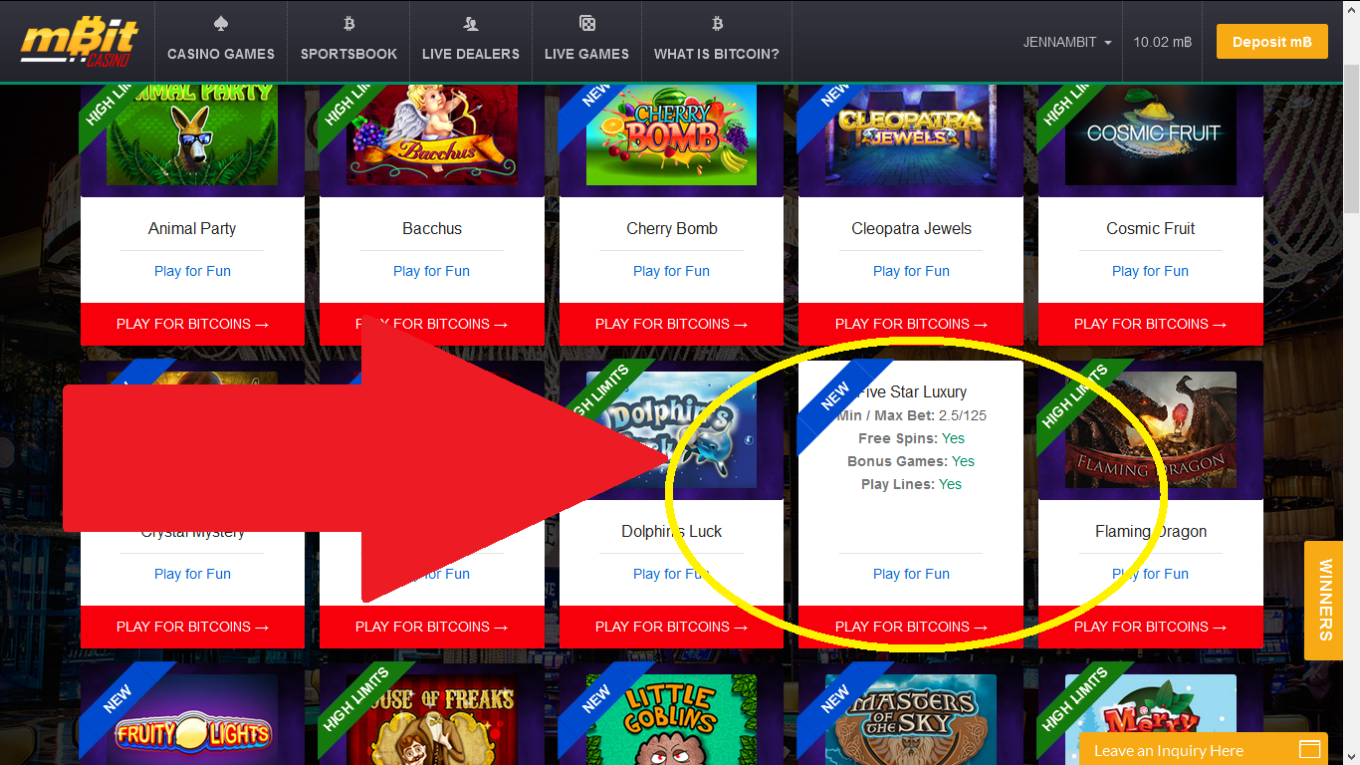Expand the Winners side tab
The height and width of the screenshot is (765, 1360).
[1324, 600]
